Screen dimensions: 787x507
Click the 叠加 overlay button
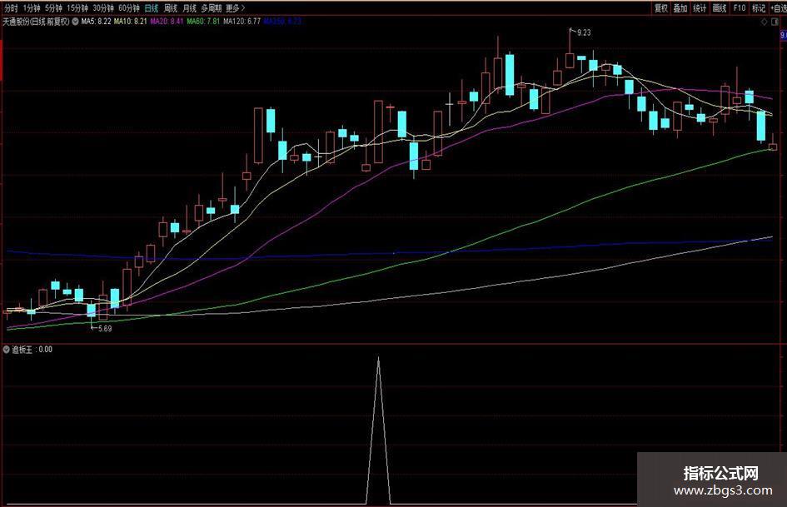pos(680,8)
